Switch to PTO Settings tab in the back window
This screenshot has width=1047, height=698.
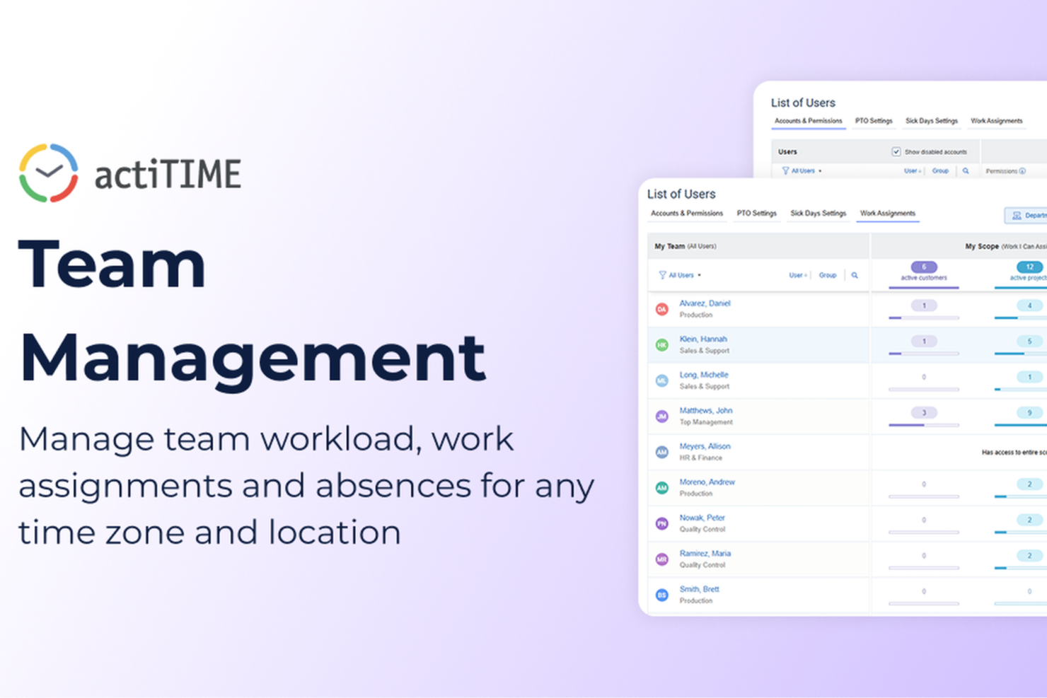(x=874, y=121)
